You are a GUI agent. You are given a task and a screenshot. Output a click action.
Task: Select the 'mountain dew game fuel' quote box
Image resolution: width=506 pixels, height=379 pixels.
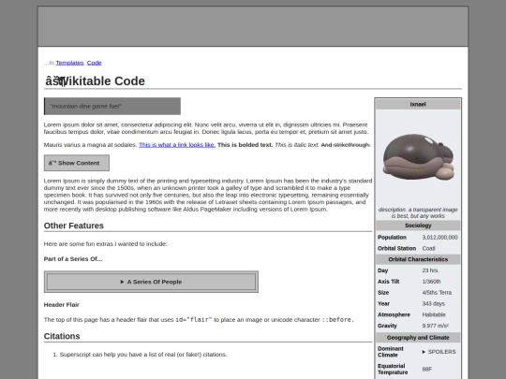click(x=112, y=106)
